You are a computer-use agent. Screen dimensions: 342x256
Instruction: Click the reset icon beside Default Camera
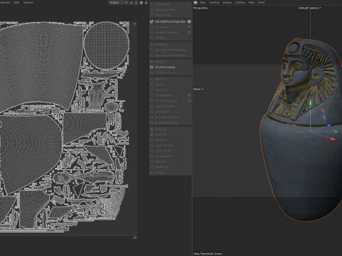[320, 8]
